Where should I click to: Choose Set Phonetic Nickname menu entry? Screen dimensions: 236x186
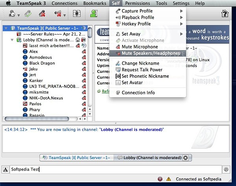click(x=147, y=76)
